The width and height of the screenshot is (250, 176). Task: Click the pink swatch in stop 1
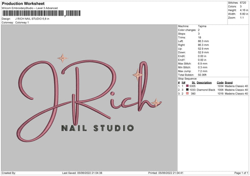187,86
